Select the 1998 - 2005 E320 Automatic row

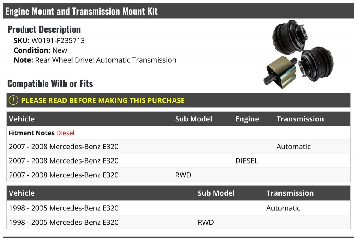click(178, 208)
